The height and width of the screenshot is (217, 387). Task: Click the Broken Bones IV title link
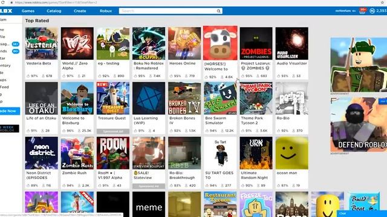tap(182, 121)
